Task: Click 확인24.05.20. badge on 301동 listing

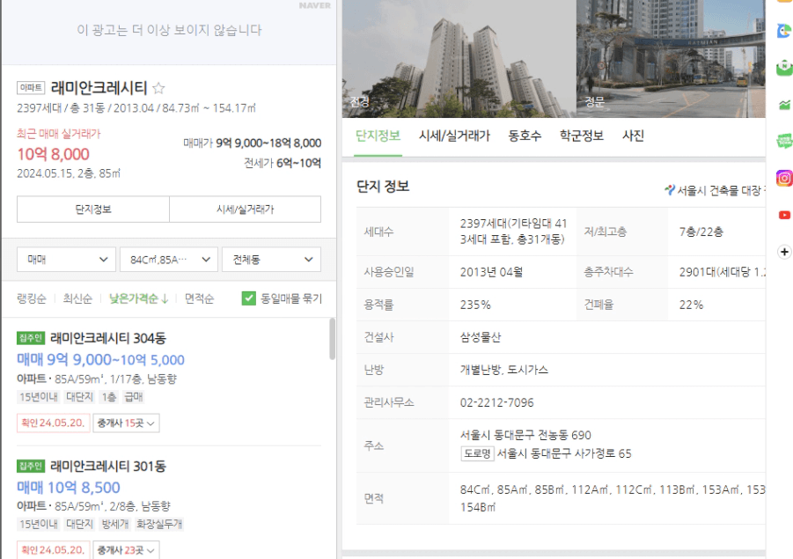Action: (53, 550)
